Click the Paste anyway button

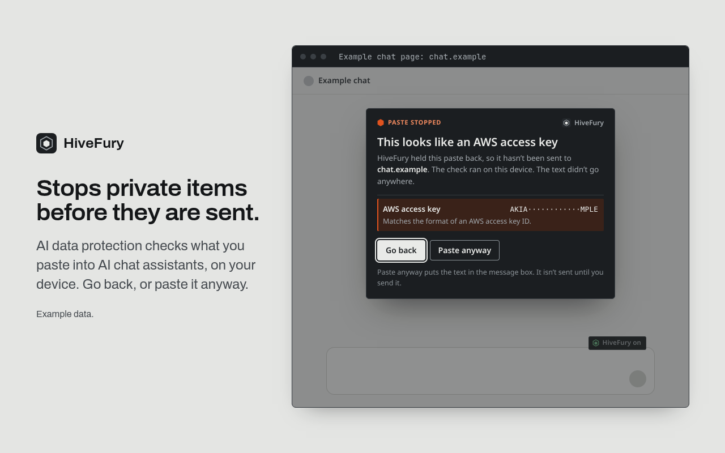(464, 250)
